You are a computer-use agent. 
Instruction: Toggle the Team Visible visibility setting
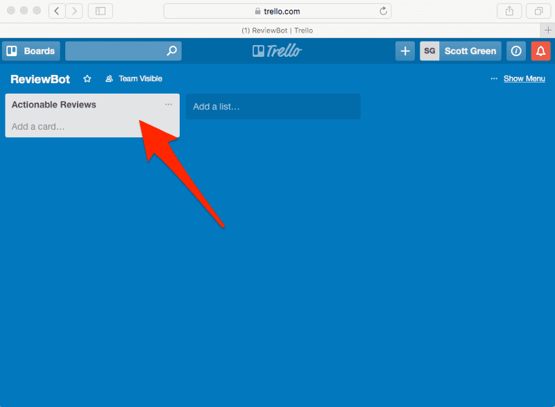(134, 78)
